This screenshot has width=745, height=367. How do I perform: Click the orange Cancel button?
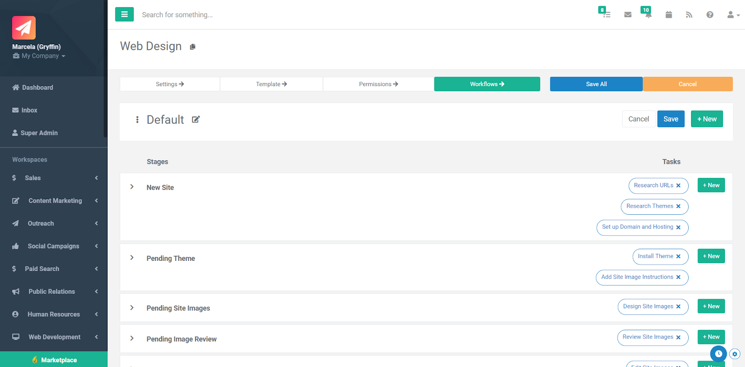coord(688,84)
